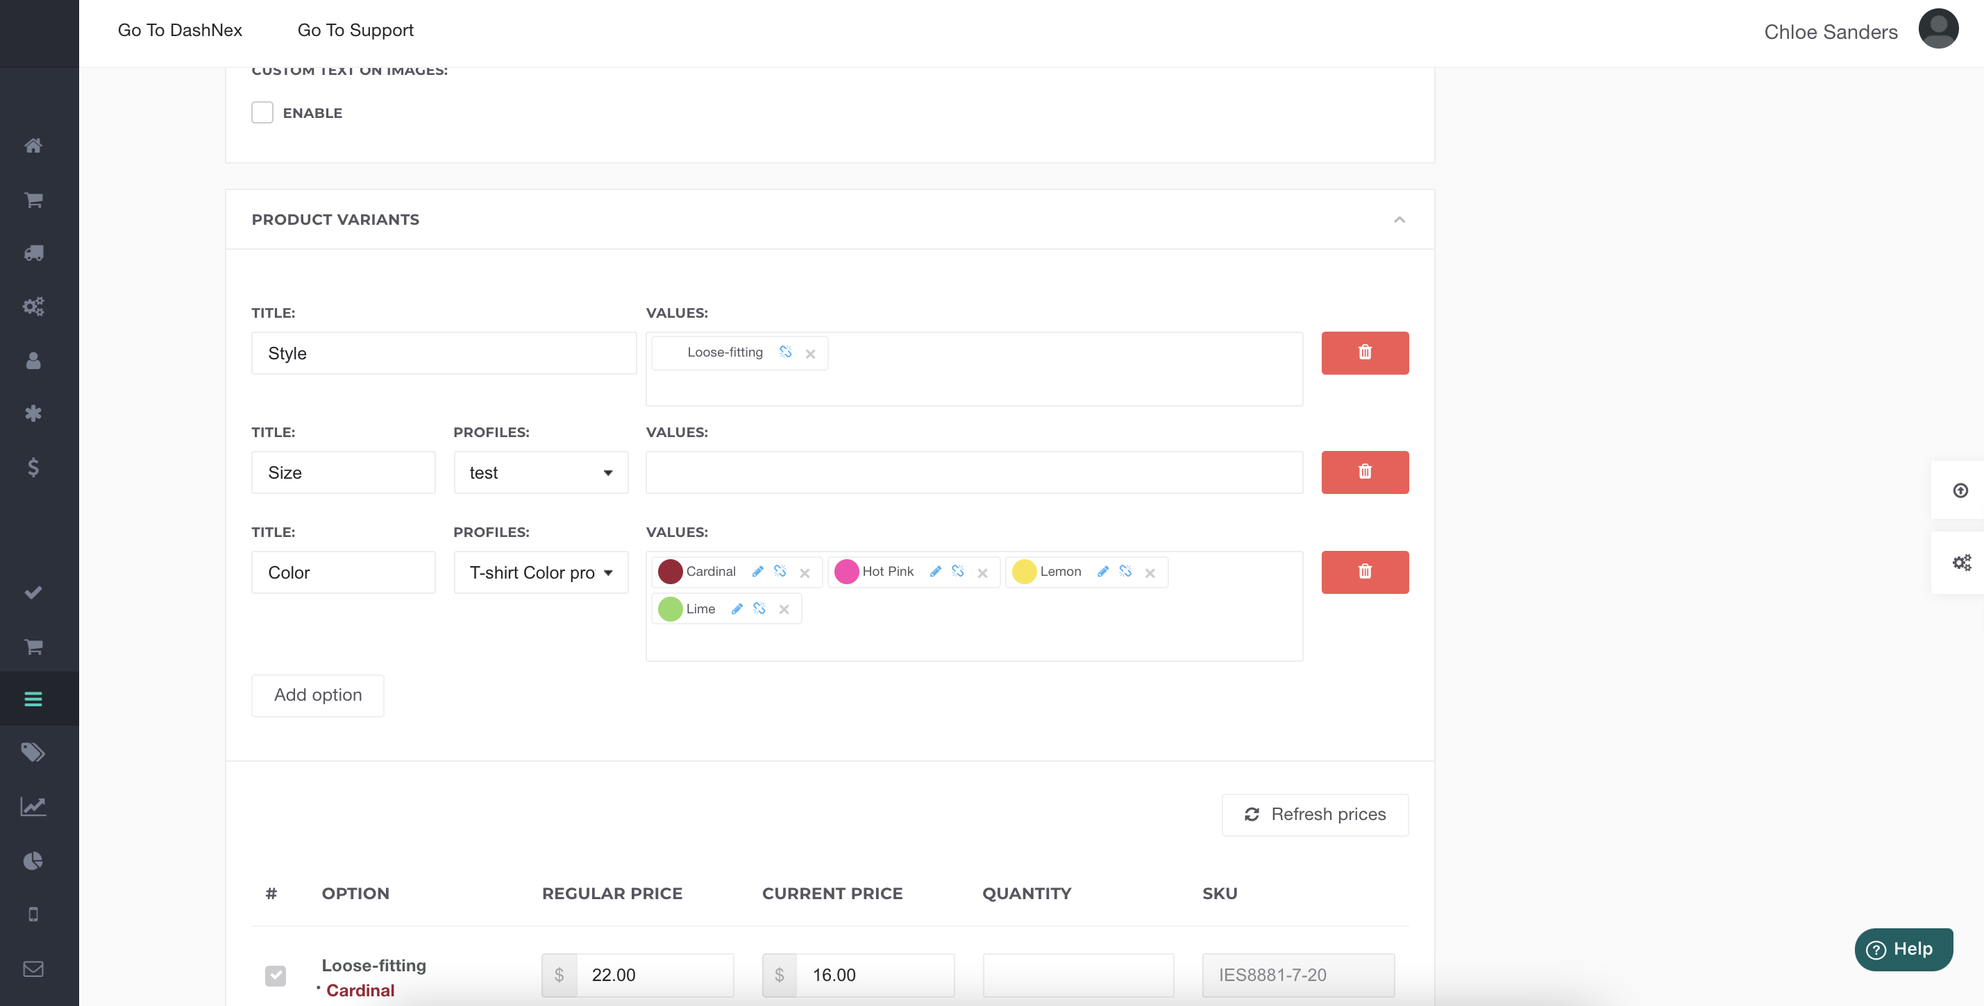
Task: Click the unlink icon on Hot Pink
Action: click(x=957, y=571)
